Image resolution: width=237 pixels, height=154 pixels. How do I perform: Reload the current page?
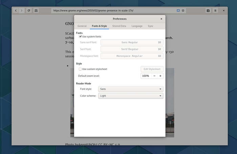pos(29,10)
